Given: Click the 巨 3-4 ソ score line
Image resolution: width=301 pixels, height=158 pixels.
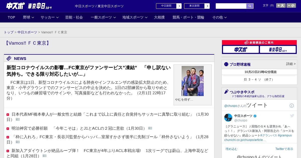Looking at the screenshot, I should coord(259,80).
